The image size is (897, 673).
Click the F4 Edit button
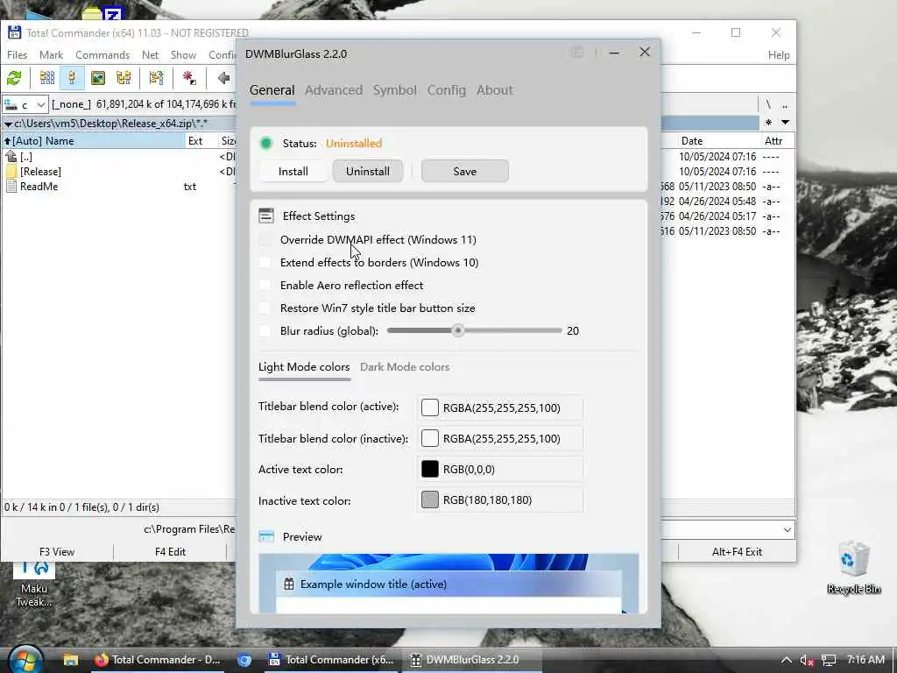171,552
